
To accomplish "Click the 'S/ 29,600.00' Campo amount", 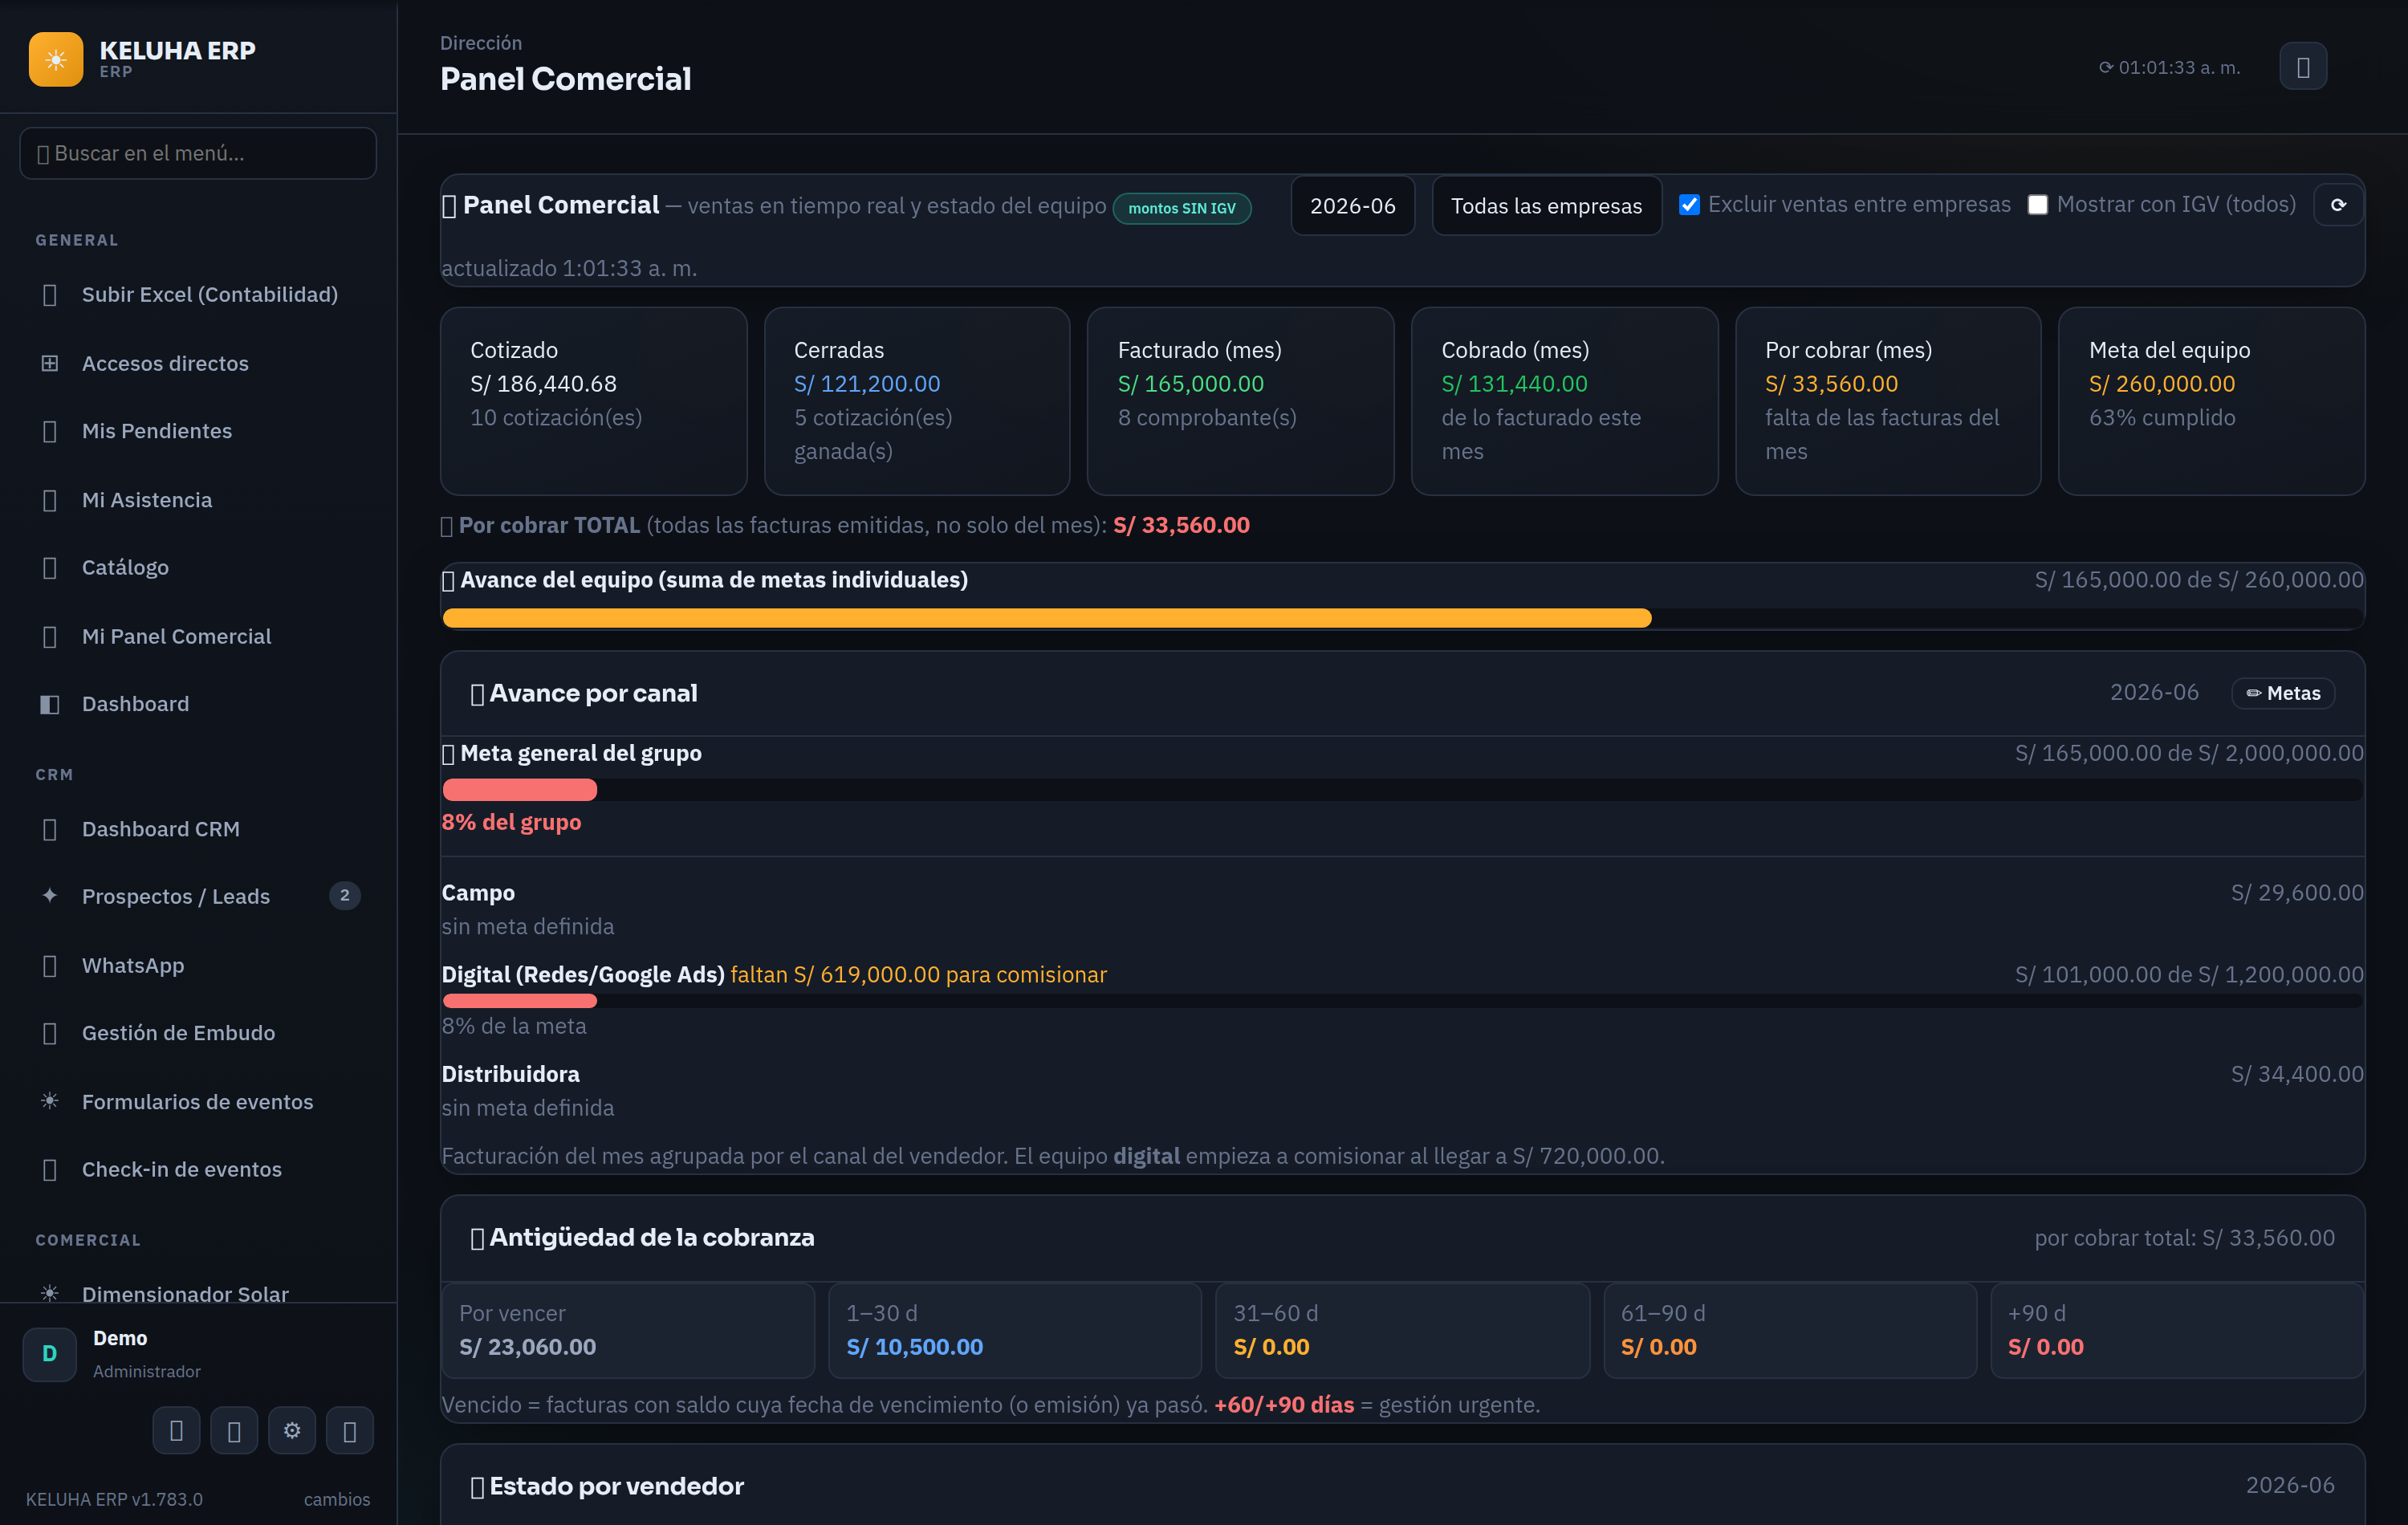I will [x=2297, y=893].
